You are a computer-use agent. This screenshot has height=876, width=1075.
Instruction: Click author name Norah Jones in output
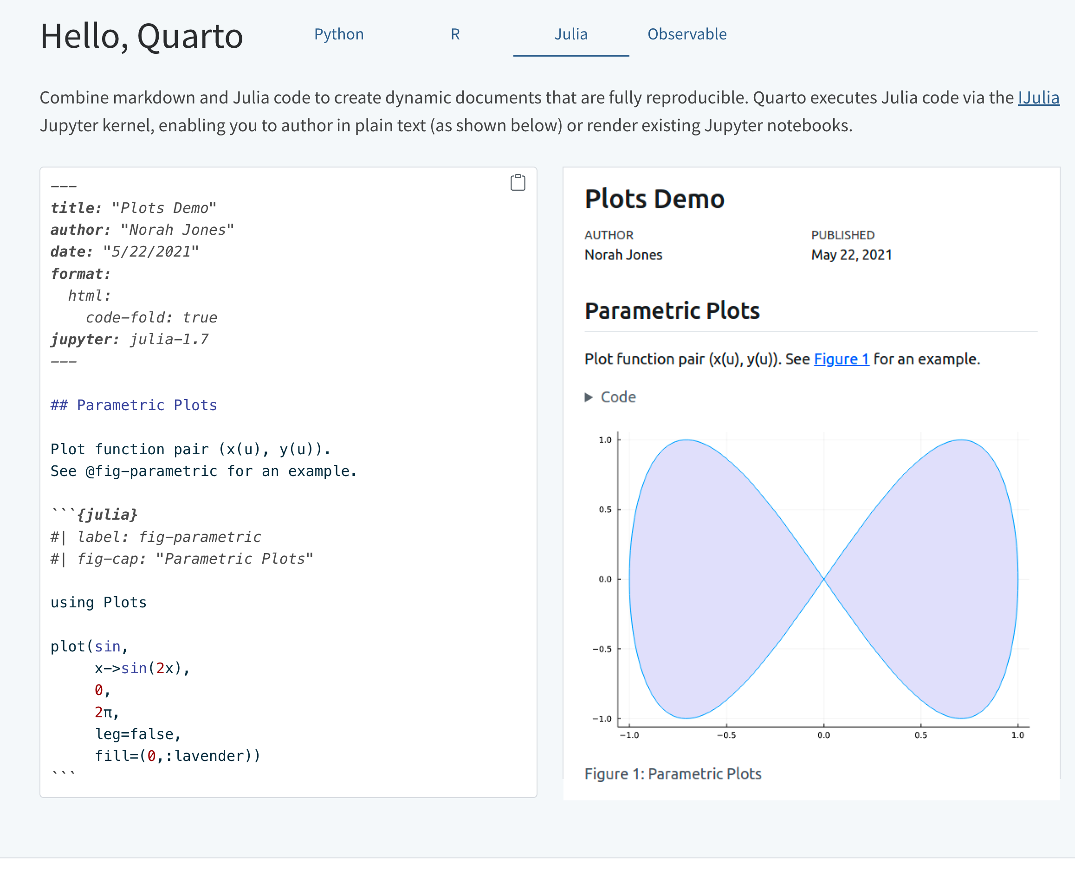623,255
